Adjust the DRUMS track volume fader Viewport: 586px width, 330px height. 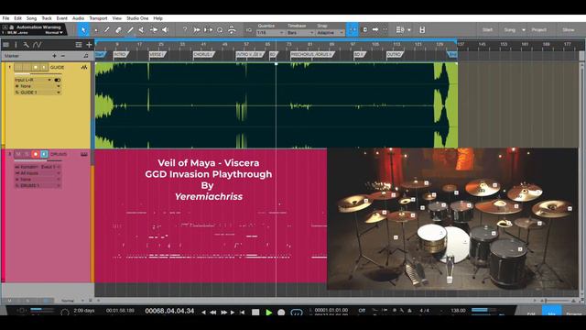pyautogui.click(x=38, y=160)
